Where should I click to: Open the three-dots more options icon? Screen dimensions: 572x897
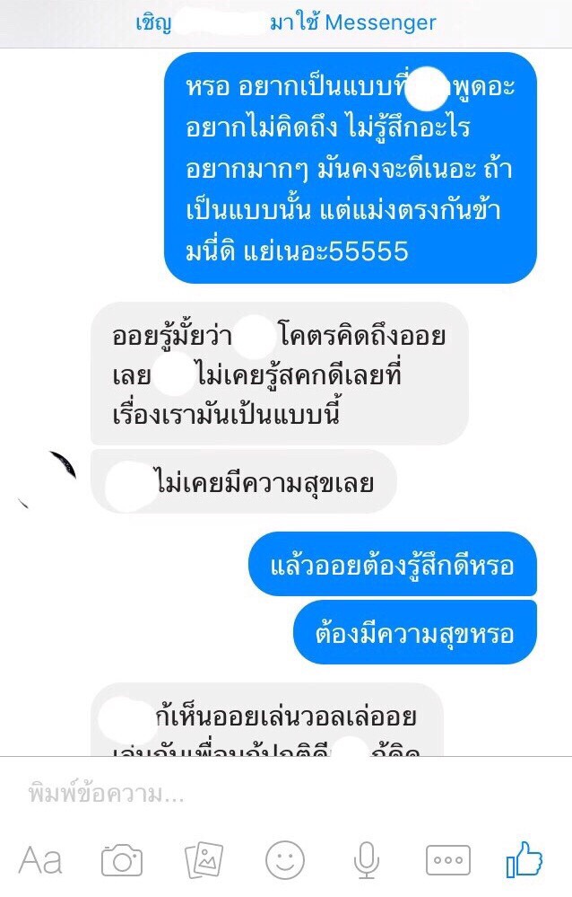tap(448, 860)
